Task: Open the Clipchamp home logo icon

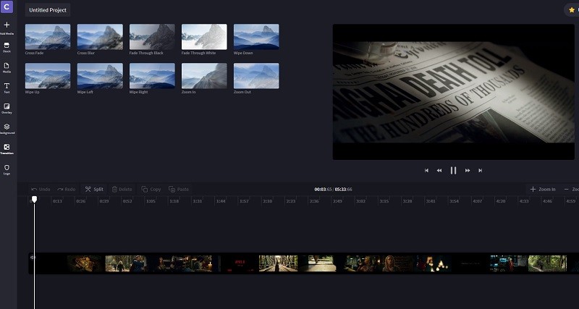Action: (x=7, y=7)
